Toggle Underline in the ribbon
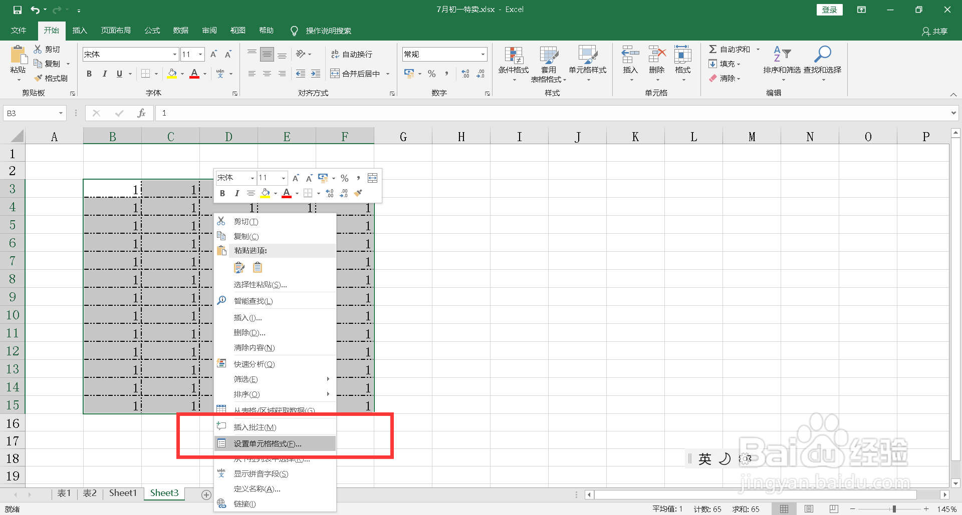The height and width of the screenshot is (515, 962). point(119,74)
